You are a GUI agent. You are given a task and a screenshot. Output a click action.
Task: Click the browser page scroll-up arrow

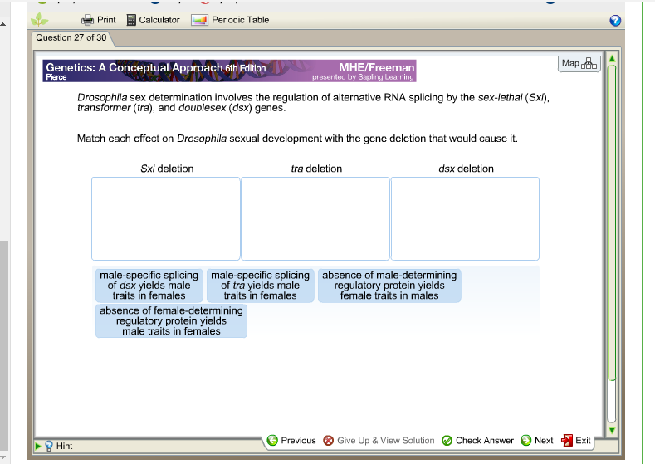click(3, 24)
